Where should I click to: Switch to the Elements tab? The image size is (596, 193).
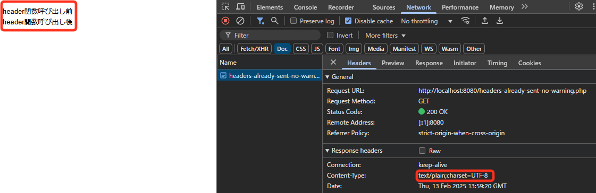[x=270, y=7]
